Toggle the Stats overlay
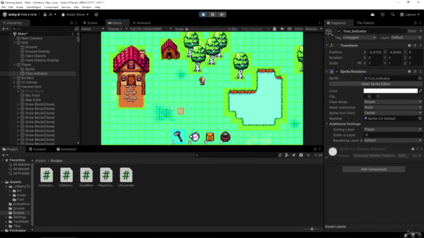This screenshot has height=238, width=424. (299, 29)
